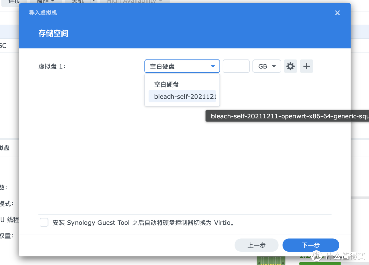Open the 空白硬盘 source dropdown arrow
Viewport: 369px width, 265px height.
(213, 66)
